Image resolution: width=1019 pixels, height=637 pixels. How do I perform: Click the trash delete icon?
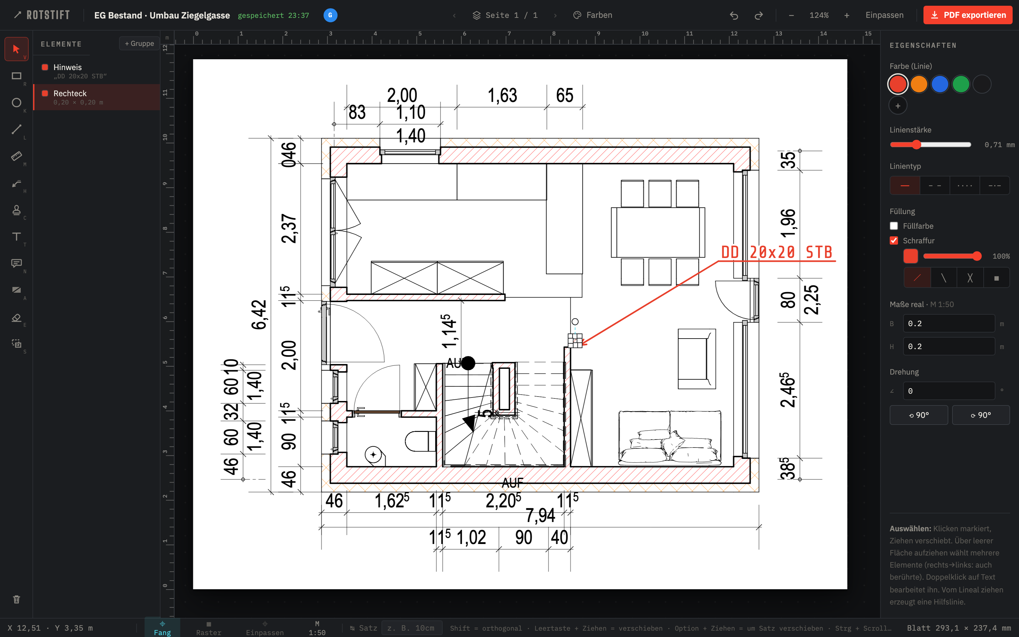(x=17, y=599)
